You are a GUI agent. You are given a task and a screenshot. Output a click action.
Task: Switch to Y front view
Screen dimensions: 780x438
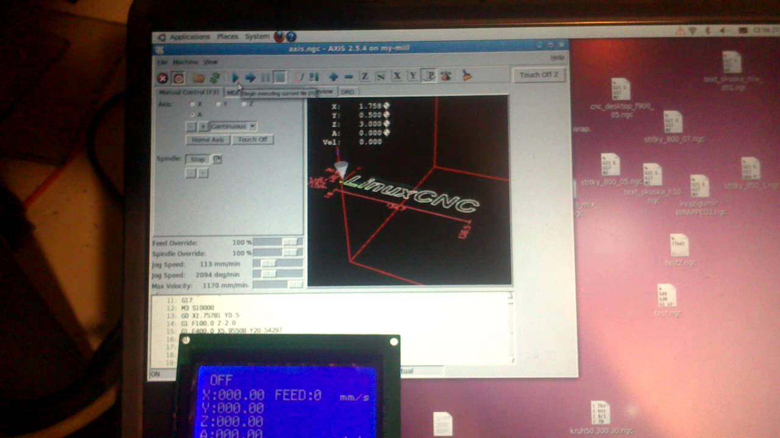[413, 76]
